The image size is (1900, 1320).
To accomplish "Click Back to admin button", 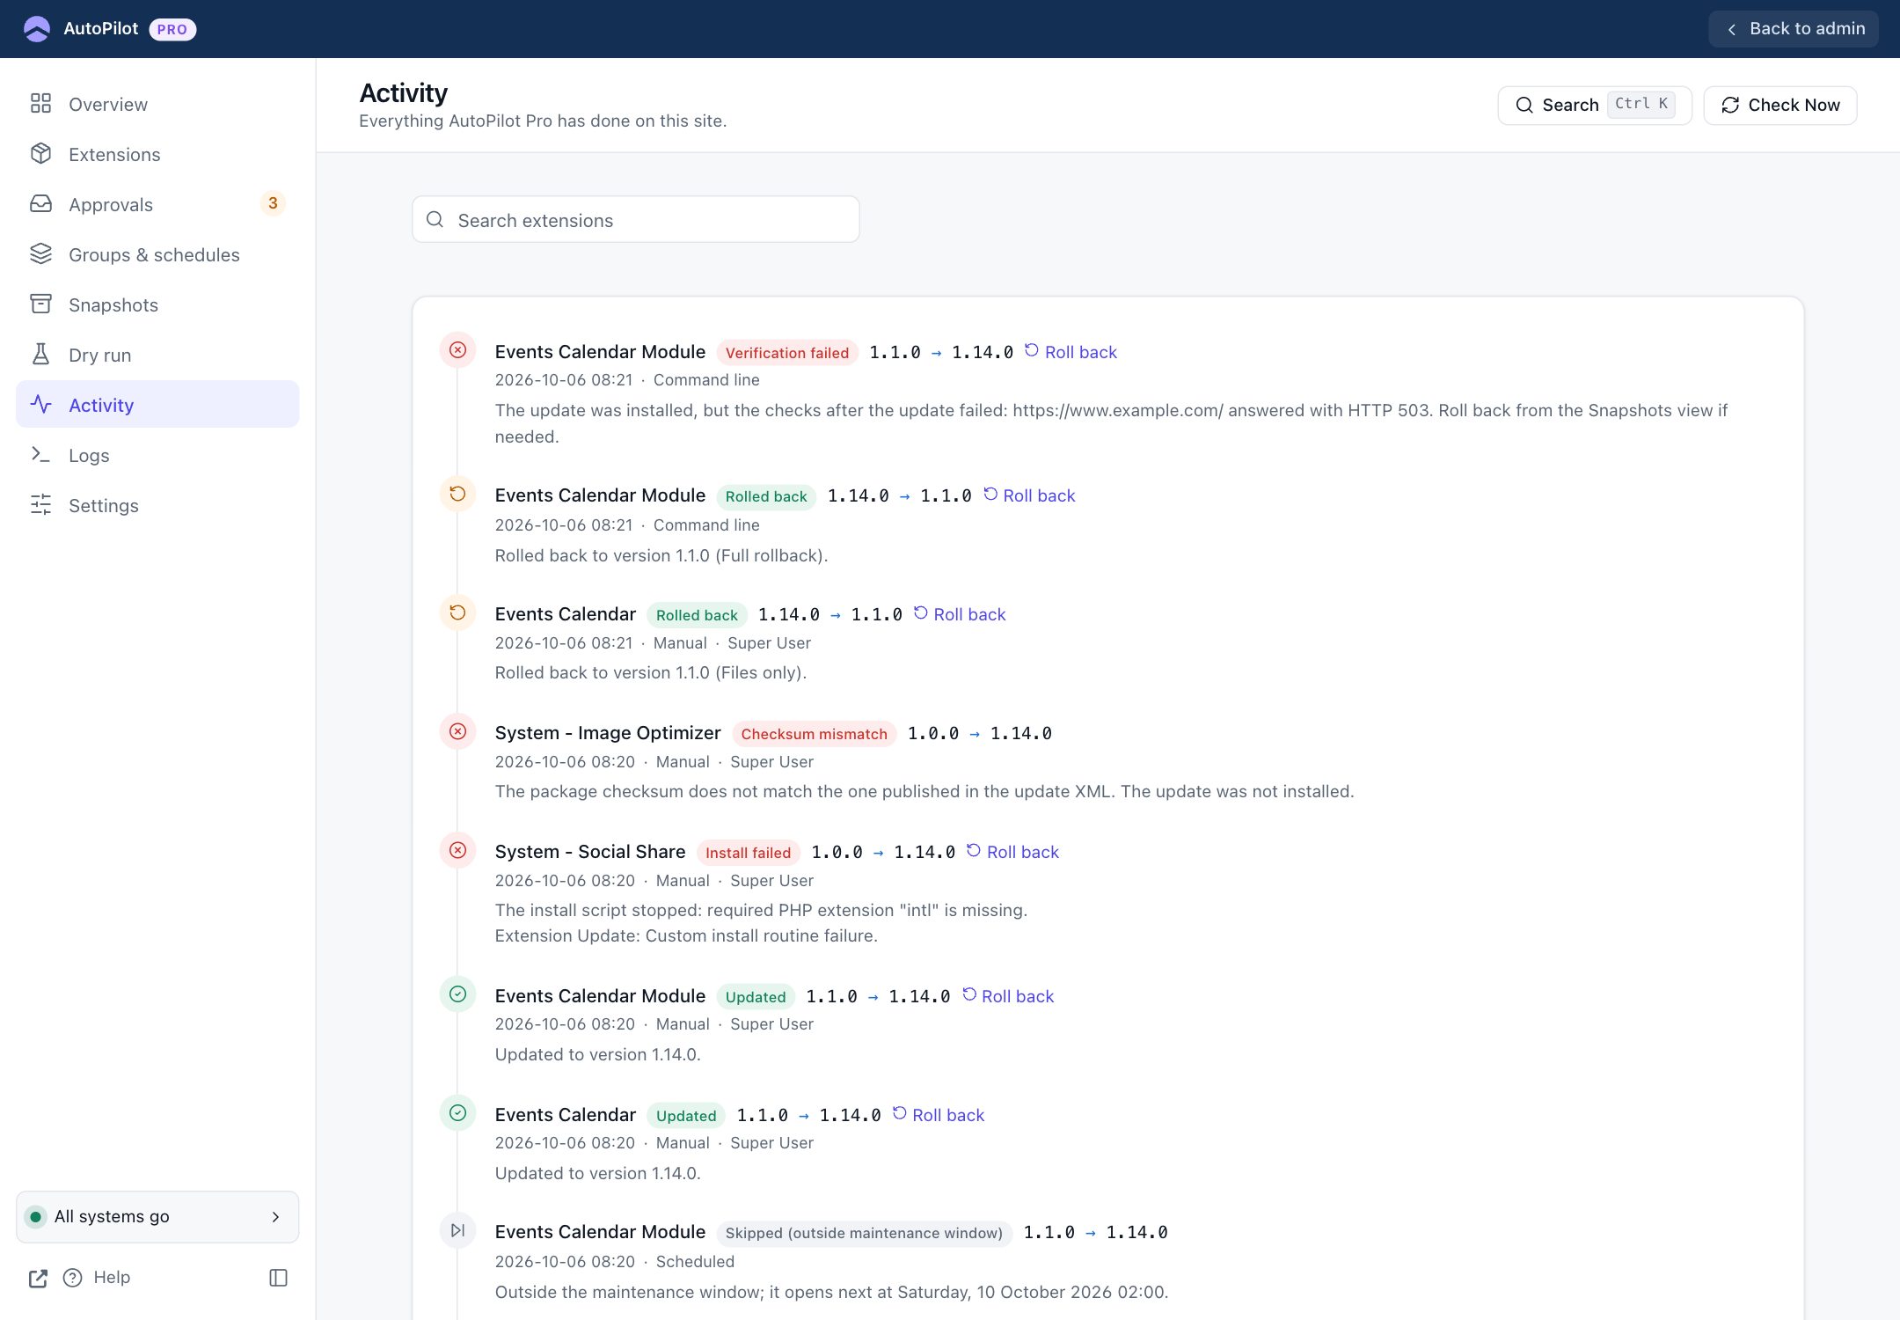I will click(1793, 29).
